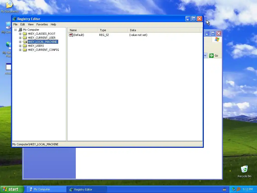257x193 pixels.
Task: Click the HKEY_CLASSES_ROOT folder icon
Action: click(x=25, y=34)
